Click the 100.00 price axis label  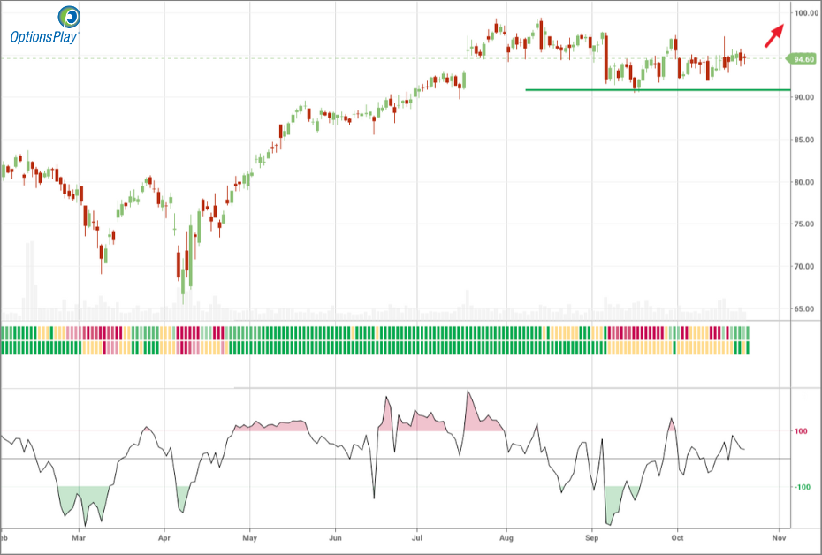click(804, 13)
